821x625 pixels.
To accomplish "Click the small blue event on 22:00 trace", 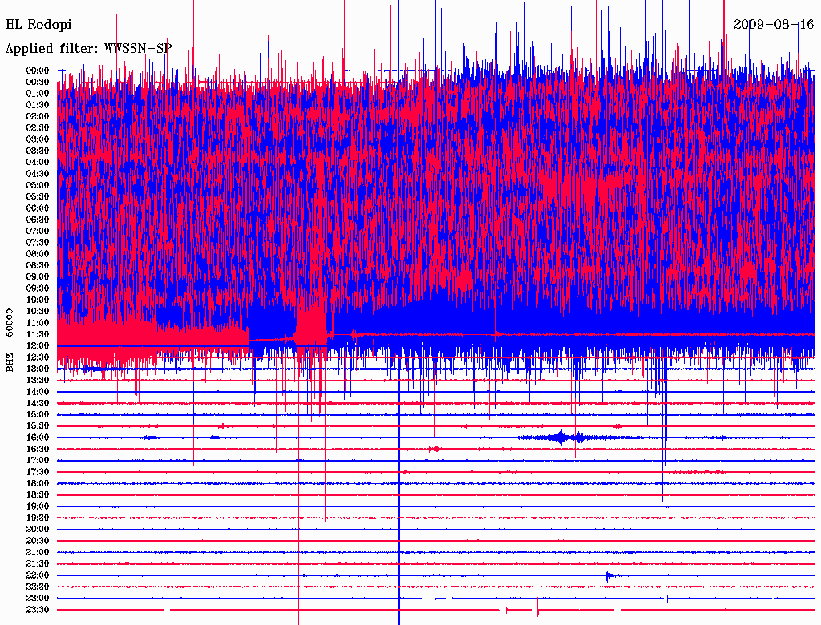I will point(609,575).
